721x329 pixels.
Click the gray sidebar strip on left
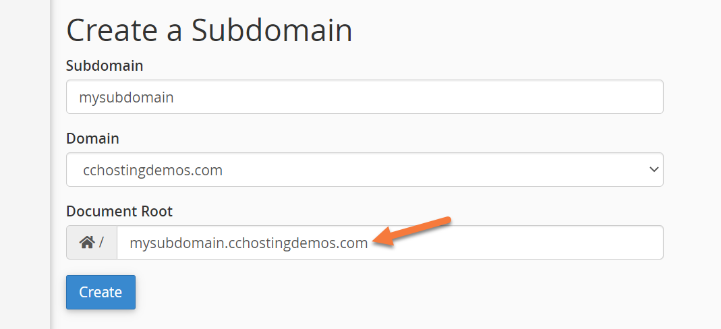[25, 164]
